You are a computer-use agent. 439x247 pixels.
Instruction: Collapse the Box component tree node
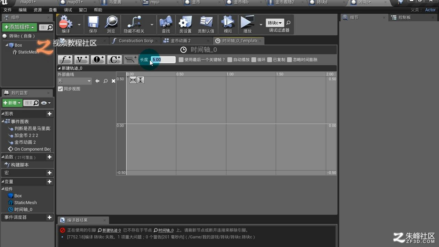pos(7,45)
